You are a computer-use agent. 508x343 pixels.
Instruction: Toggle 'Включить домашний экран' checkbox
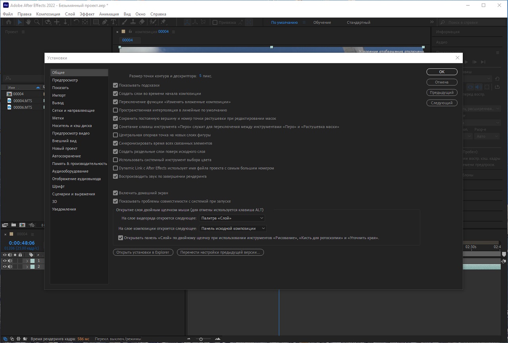tap(115, 193)
